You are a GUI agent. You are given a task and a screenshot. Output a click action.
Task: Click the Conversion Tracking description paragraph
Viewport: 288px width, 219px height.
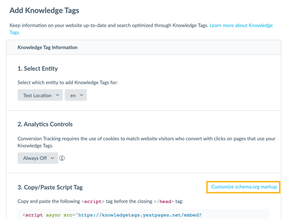pos(147,142)
